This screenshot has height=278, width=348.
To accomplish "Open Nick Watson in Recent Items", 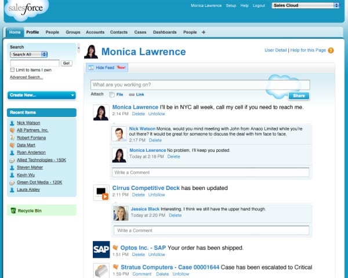I will (x=28, y=123).
